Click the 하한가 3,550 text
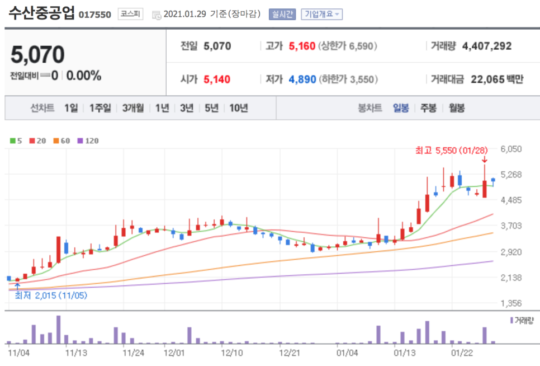Image resolution: width=540 pixels, height=366 pixels. pyautogui.click(x=348, y=79)
